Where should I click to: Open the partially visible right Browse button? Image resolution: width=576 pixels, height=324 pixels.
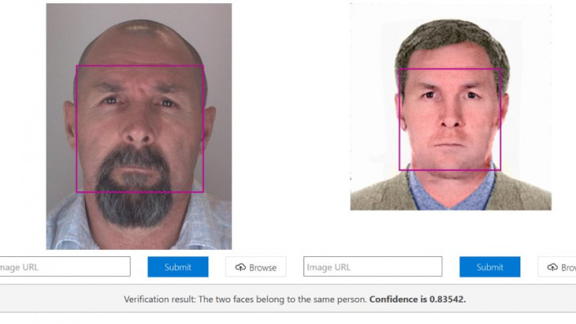coord(557,267)
